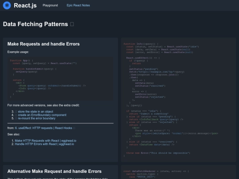The image size is (239, 179).
Task: Open 'store the state in an object' link
Action: click(35, 111)
